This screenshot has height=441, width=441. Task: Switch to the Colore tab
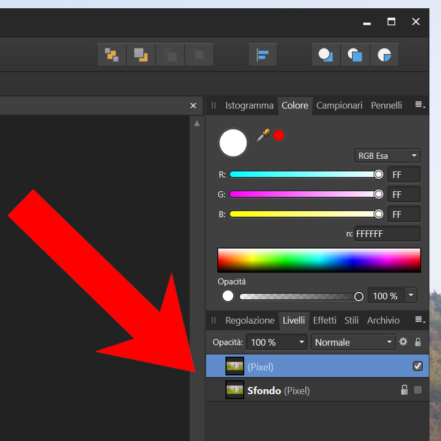tap(295, 105)
